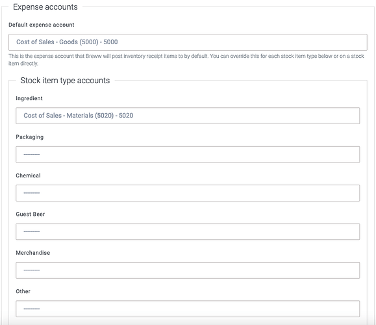Screen dimensions: 376x325
Task: Open the Merchandise account dropdown
Action: [x=188, y=270]
